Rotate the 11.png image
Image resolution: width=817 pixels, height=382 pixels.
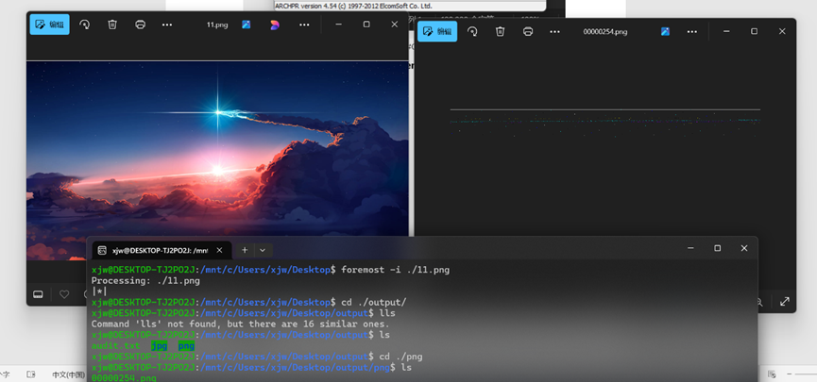tap(85, 25)
